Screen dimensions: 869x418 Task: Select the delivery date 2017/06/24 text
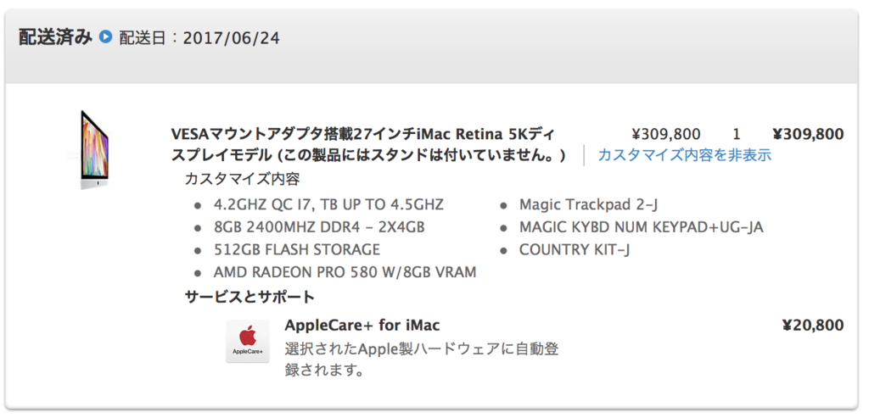coord(232,37)
